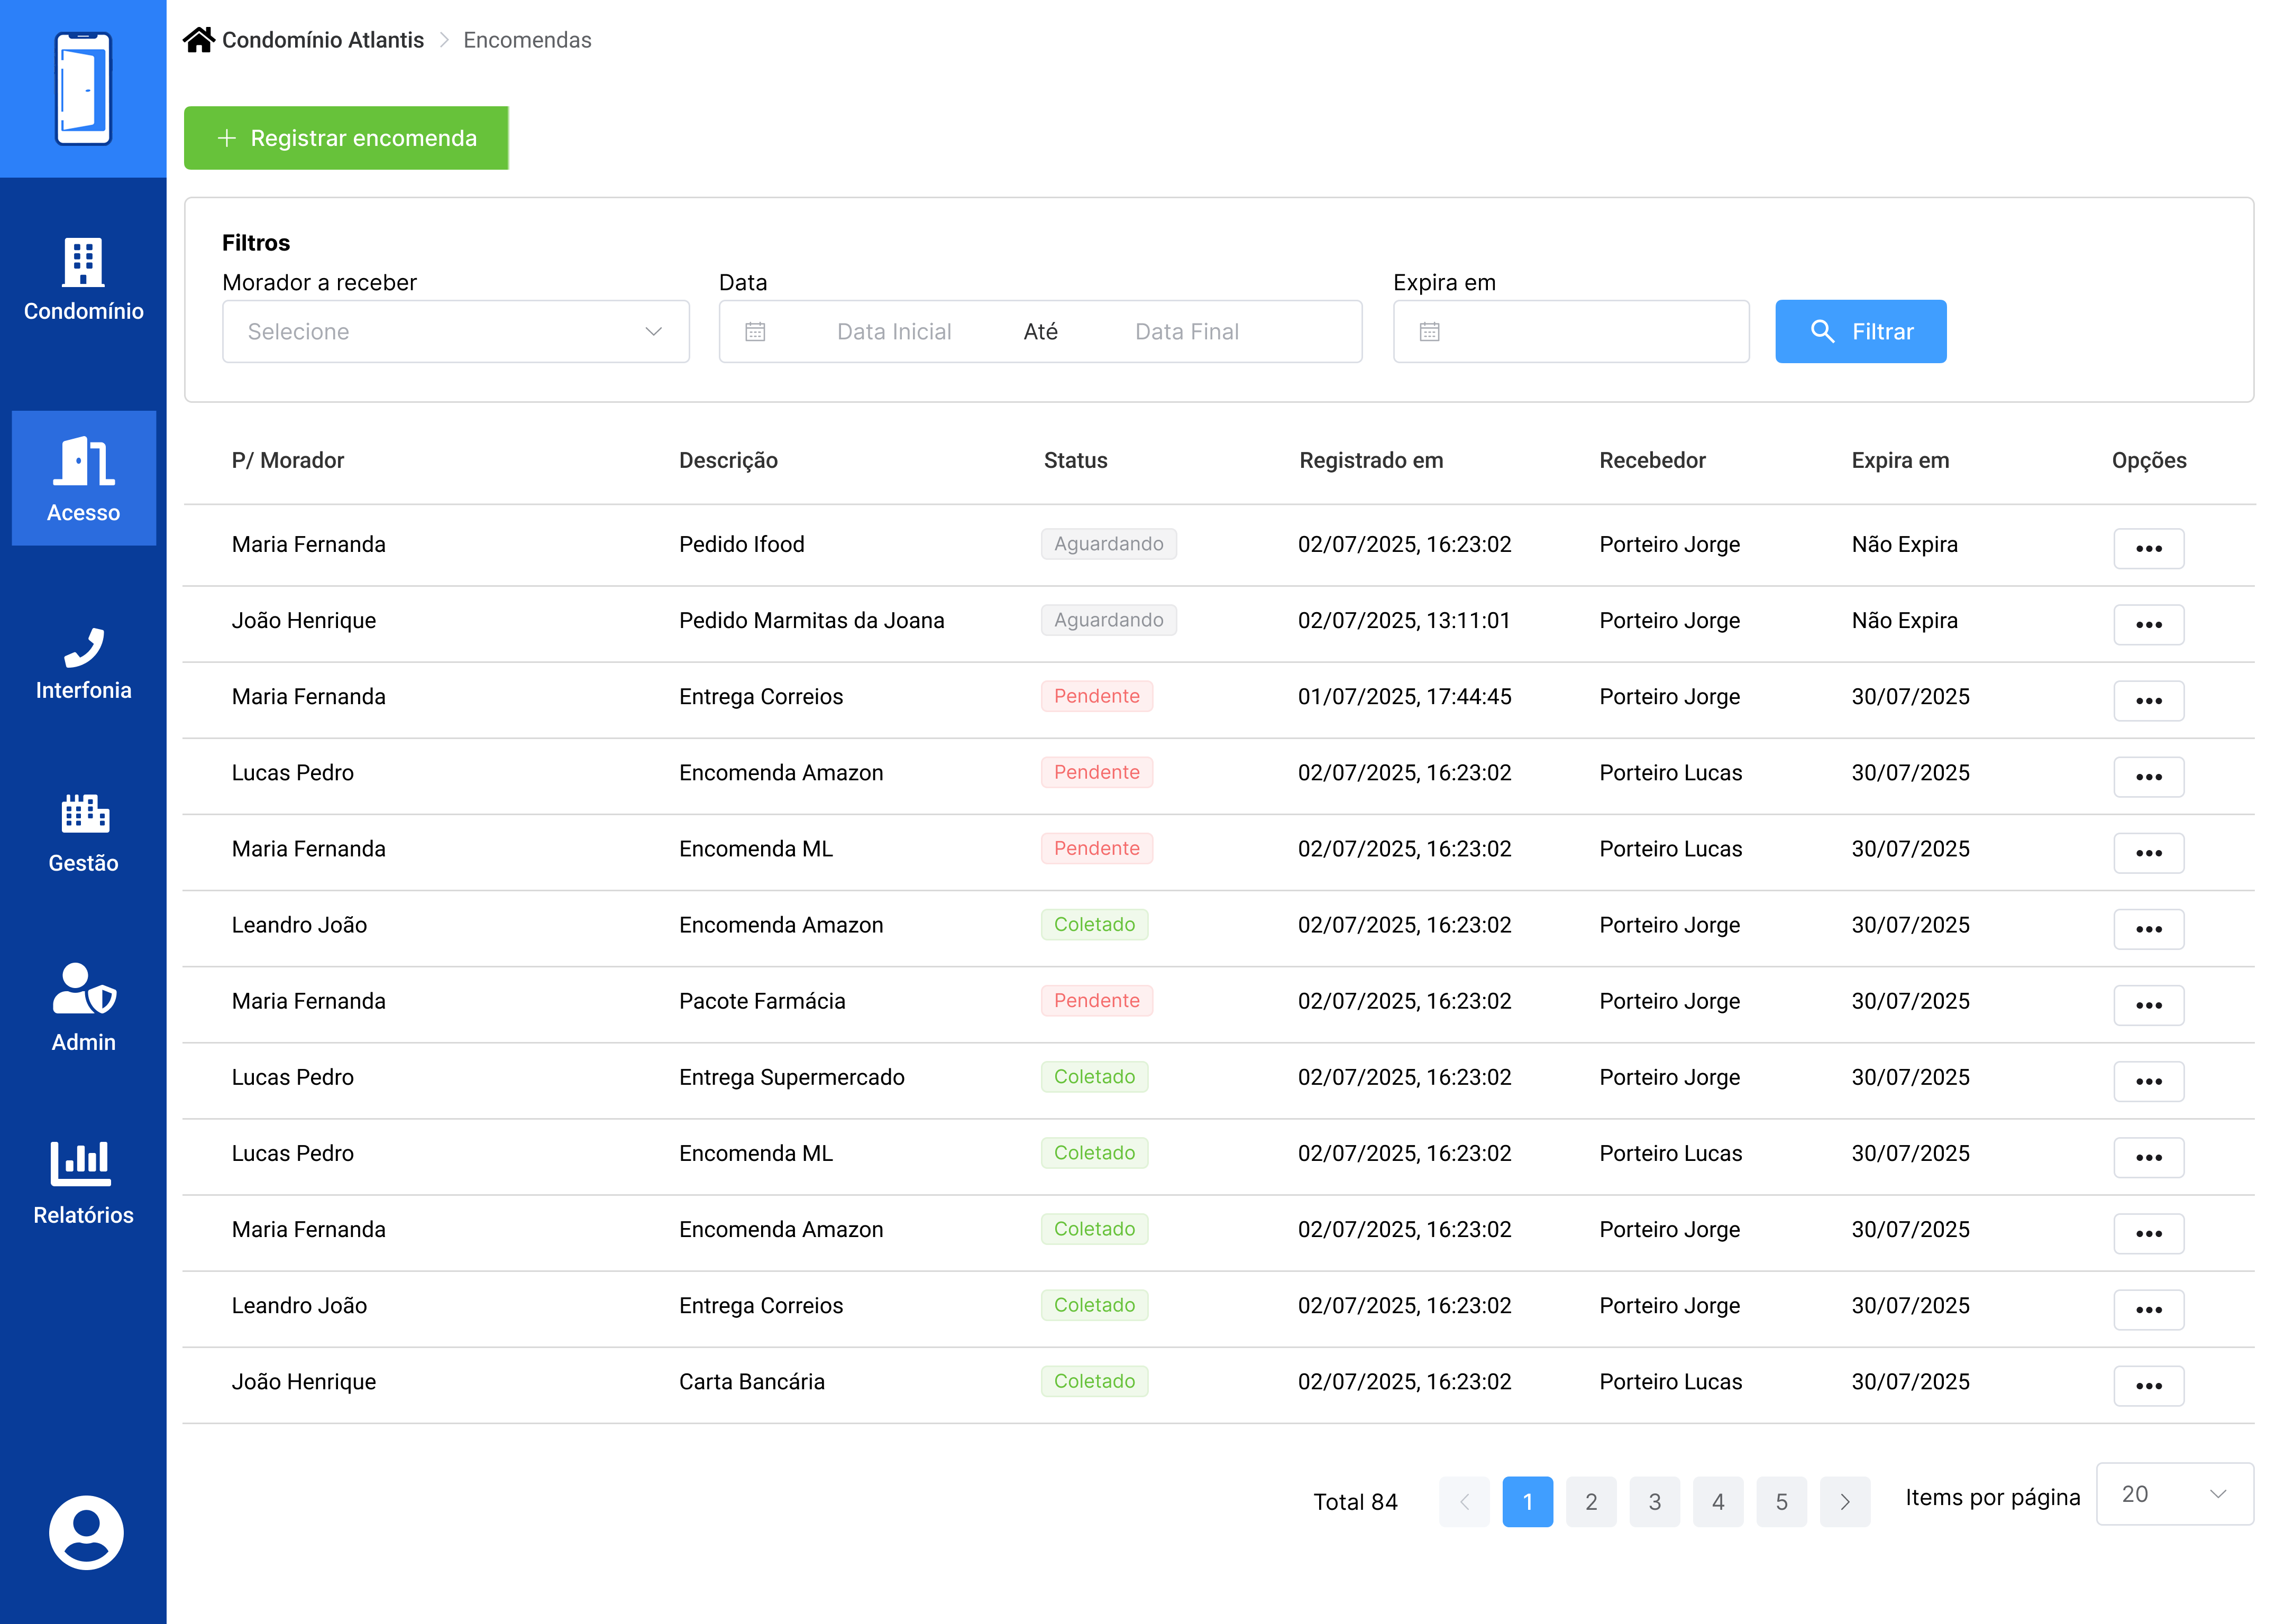
Task: Go to page 3 of results
Action: 1654,1501
